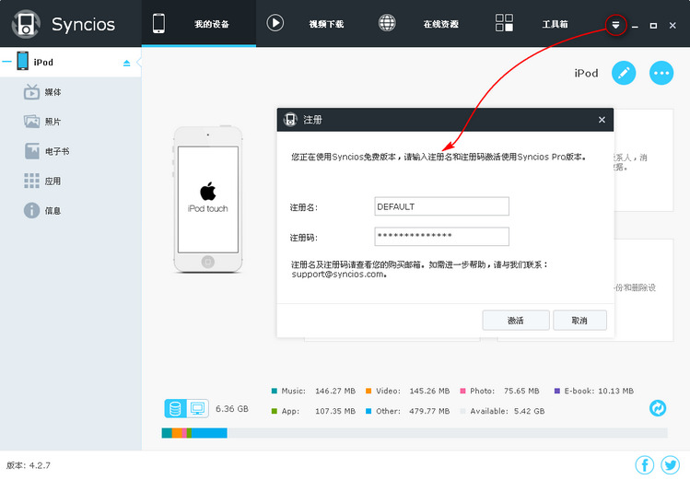The width and height of the screenshot is (690, 480).
Task: Open Facebook link icon
Action: pyautogui.click(x=645, y=465)
